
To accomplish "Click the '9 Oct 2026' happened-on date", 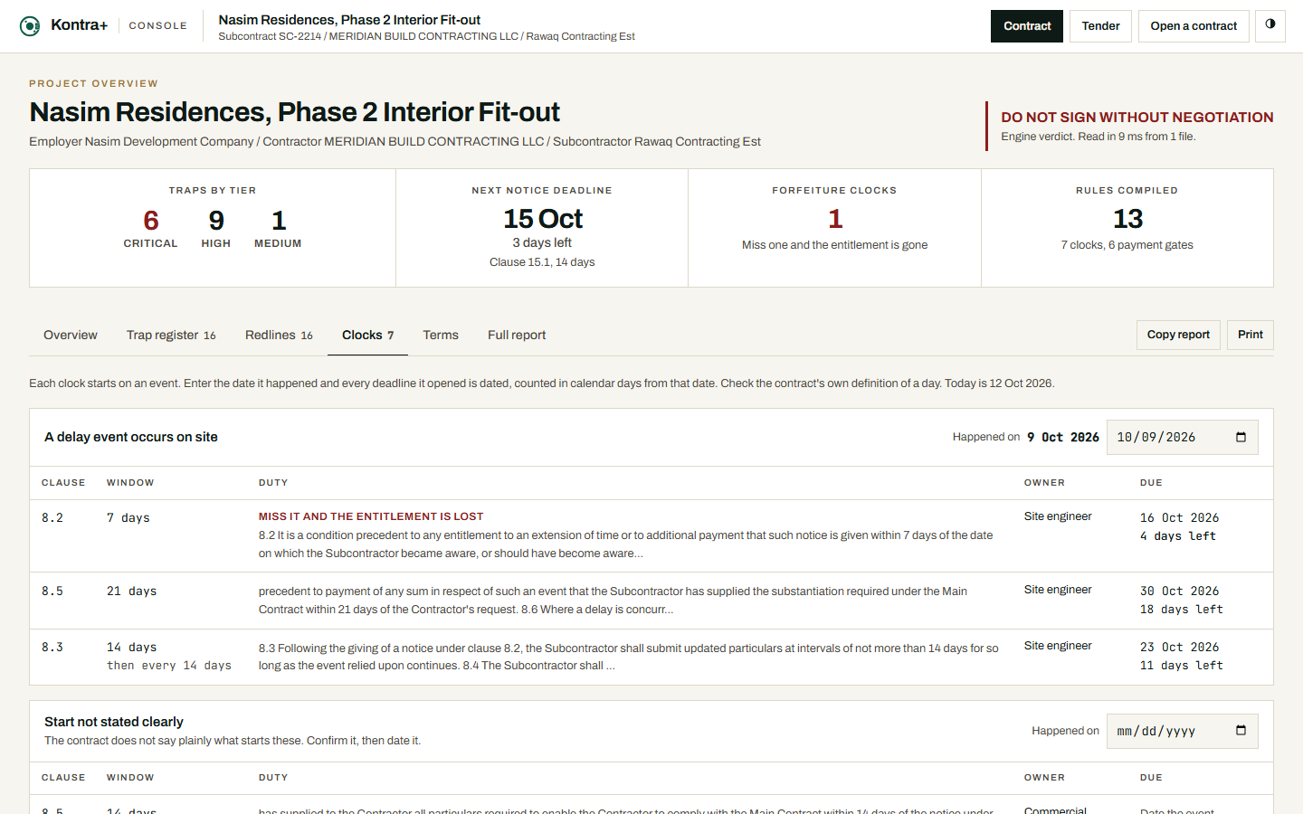I will [1063, 437].
